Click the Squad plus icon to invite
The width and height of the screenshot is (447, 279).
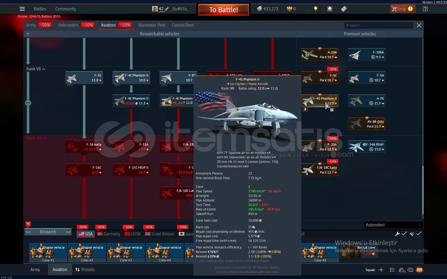tap(381, 270)
